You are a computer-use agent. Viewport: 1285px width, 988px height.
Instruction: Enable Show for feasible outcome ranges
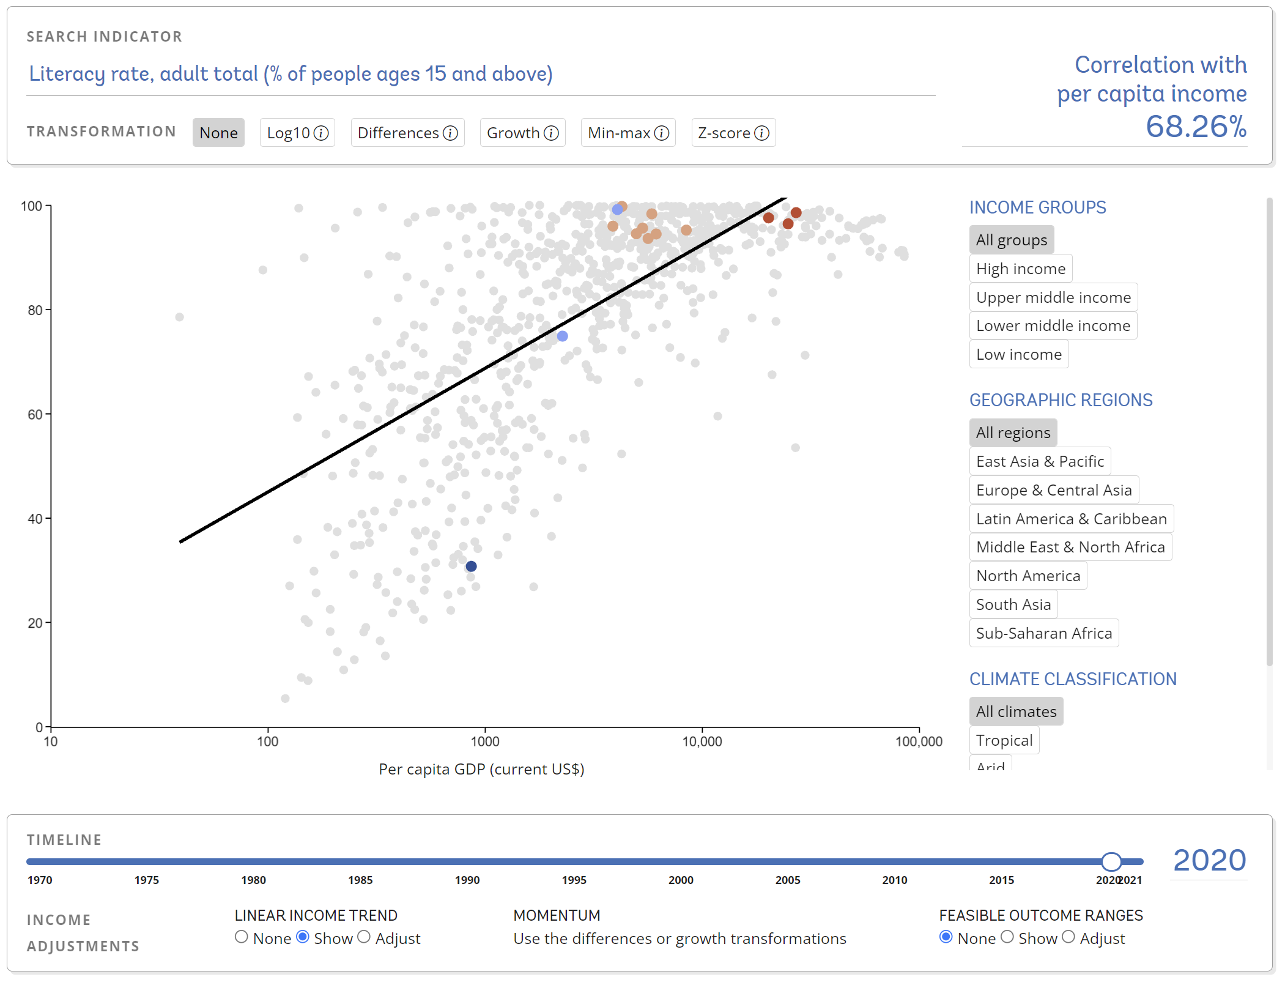click(x=1009, y=938)
